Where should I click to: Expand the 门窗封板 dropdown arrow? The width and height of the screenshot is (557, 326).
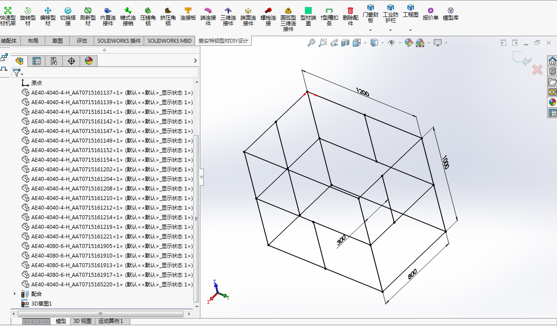click(x=370, y=31)
